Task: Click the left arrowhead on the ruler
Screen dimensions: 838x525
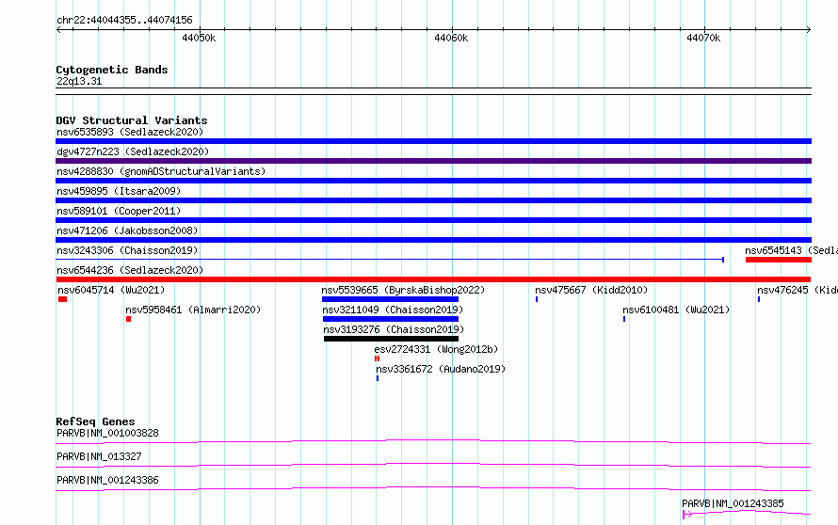Action: point(58,29)
